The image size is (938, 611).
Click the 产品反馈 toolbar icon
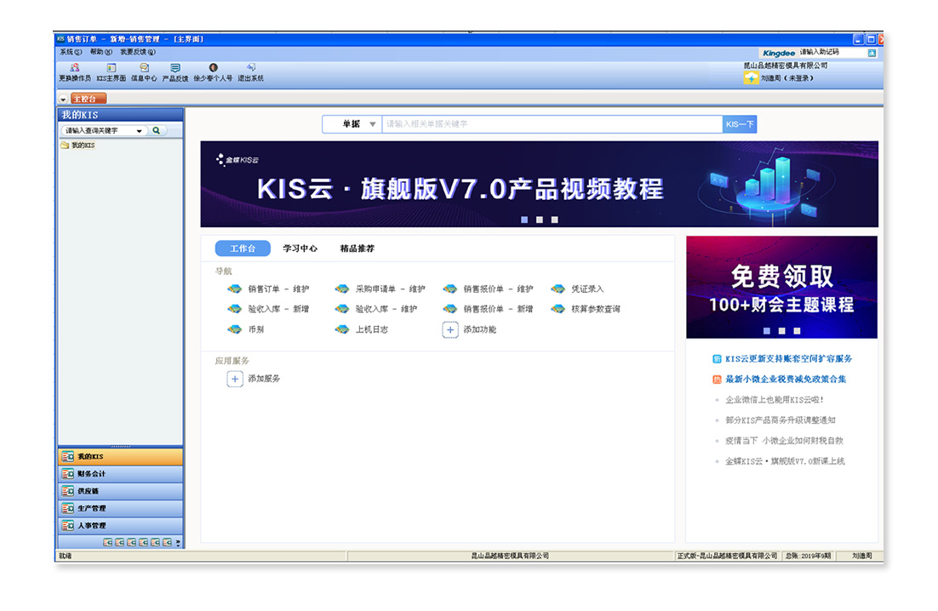(x=175, y=68)
